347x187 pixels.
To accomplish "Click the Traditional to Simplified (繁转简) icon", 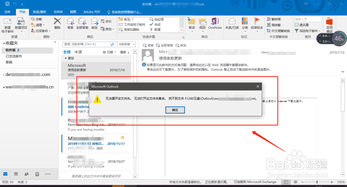I will click(269, 19).
